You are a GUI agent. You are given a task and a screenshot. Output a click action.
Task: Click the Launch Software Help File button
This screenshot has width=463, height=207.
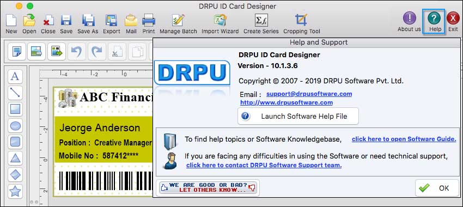pos(298,116)
